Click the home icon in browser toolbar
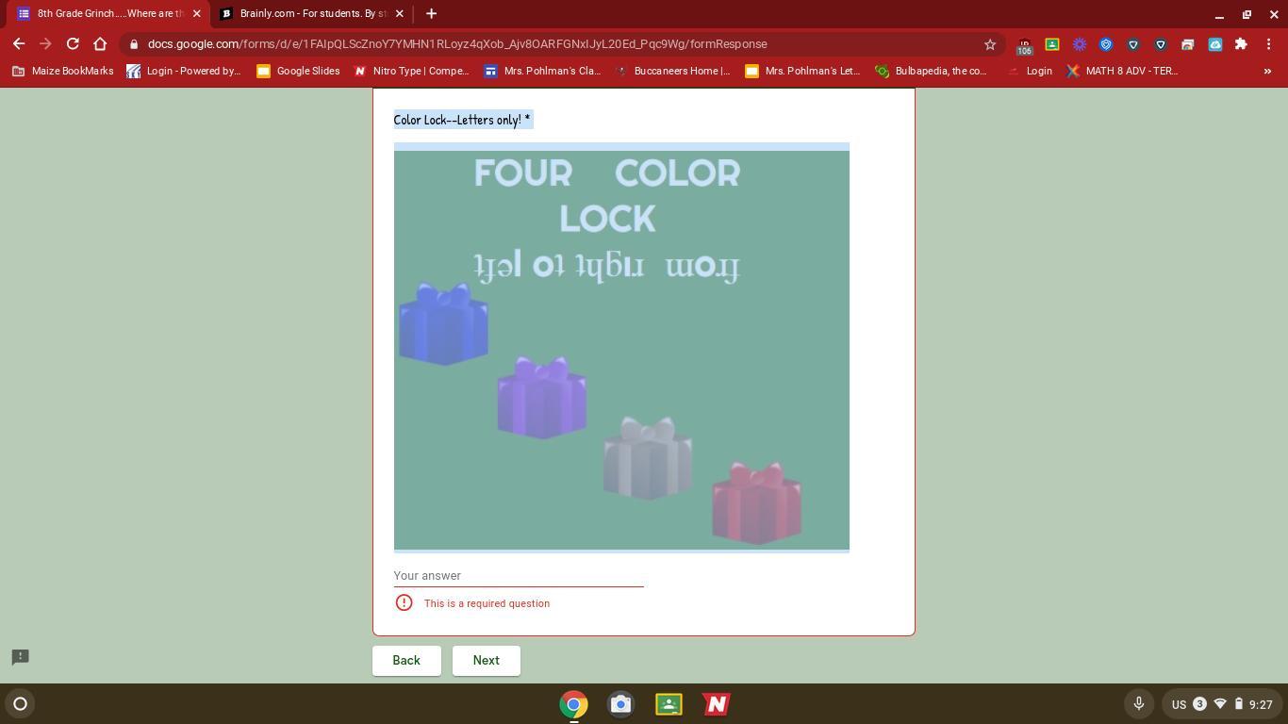Screen dimensions: 1288x724 (100, 44)
